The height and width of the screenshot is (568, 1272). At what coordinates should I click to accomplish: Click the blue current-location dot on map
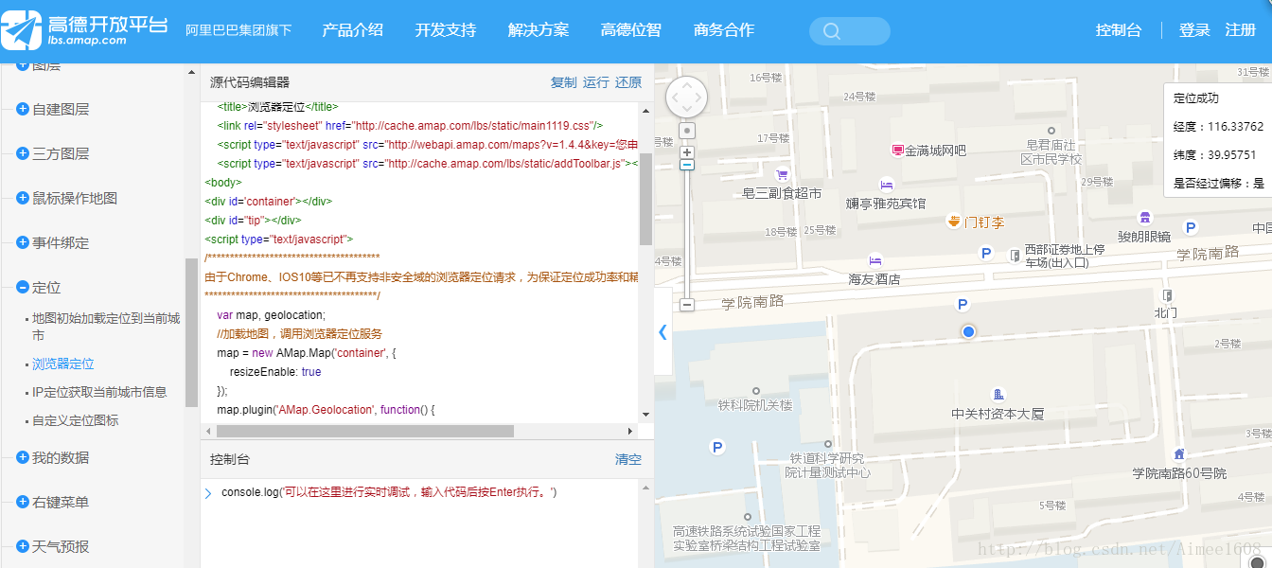[x=968, y=331]
